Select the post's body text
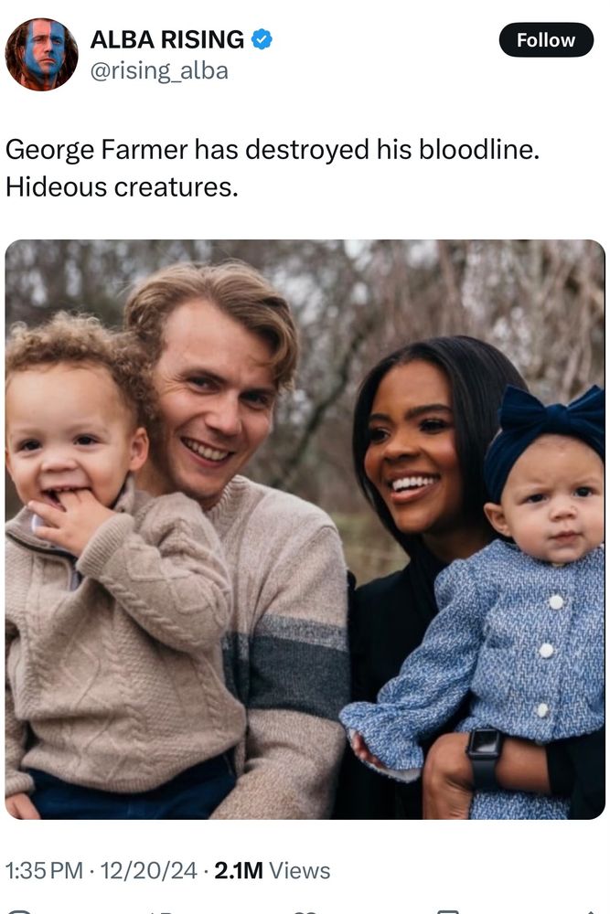This screenshot has height=914, width=610. pos(273,168)
